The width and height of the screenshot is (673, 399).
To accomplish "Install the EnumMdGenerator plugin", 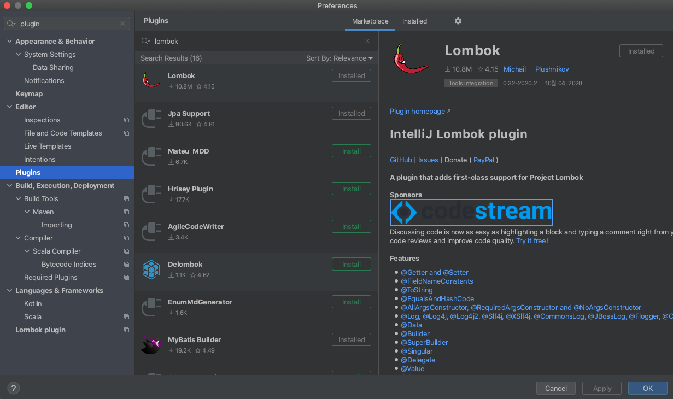I will [x=352, y=302].
